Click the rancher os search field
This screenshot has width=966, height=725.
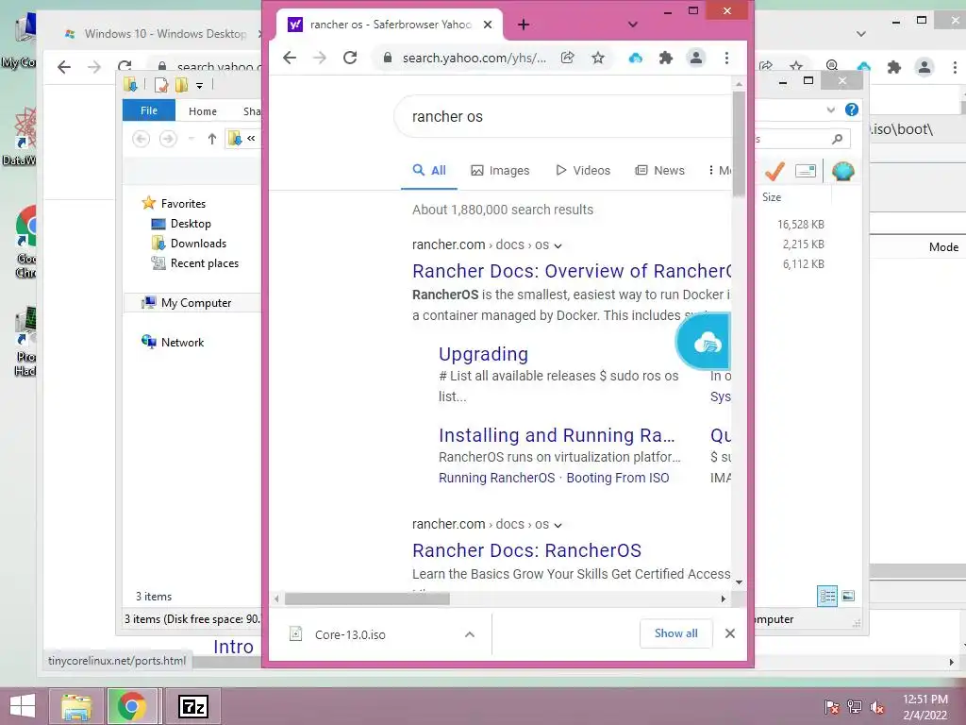click(563, 116)
